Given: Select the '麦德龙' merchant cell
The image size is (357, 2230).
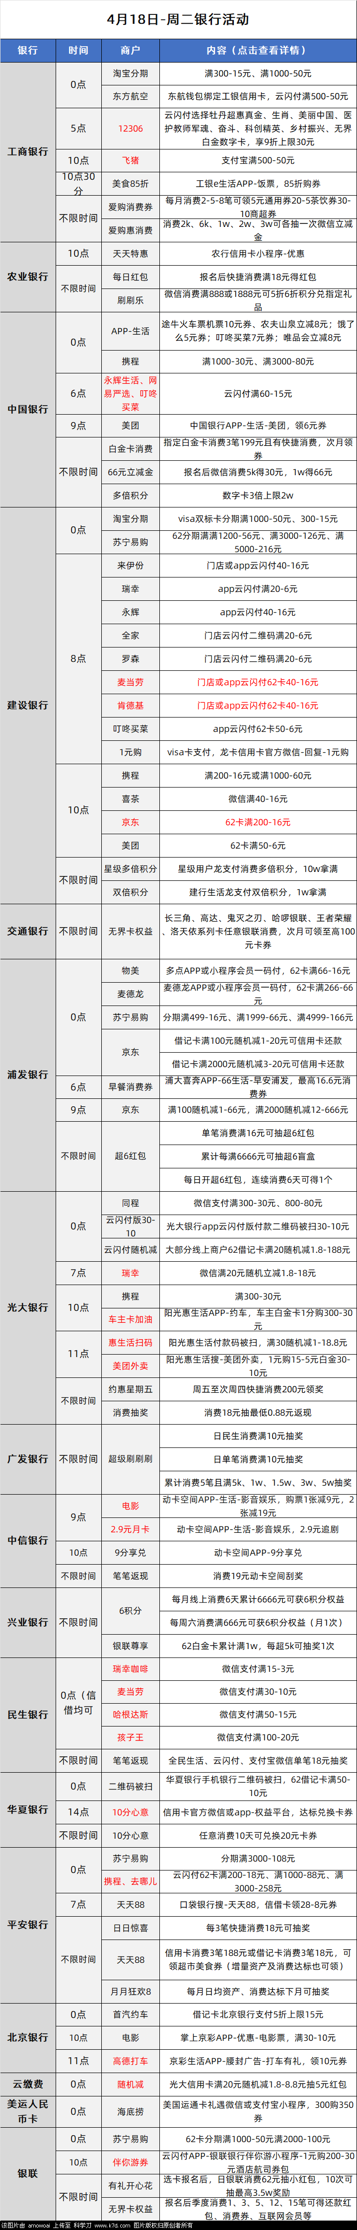Looking at the screenshot, I should [130, 994].
